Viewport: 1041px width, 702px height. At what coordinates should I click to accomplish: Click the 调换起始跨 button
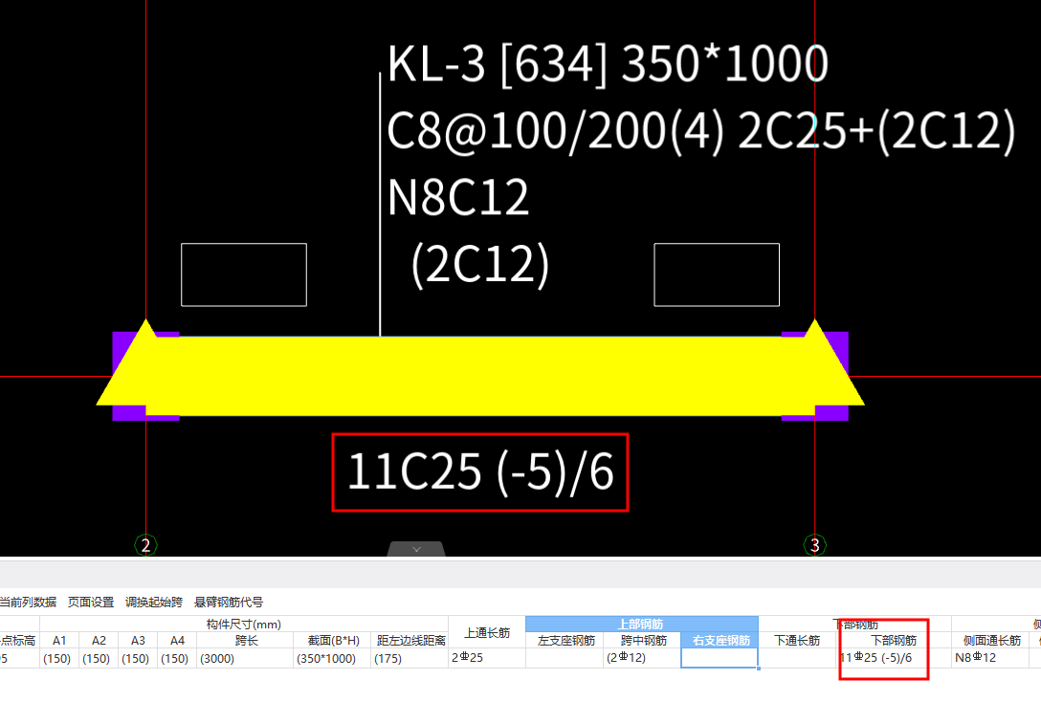pyautogui.click(x=154, y=602)
